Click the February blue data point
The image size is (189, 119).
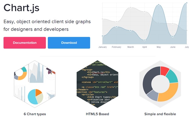coord(117,27)
